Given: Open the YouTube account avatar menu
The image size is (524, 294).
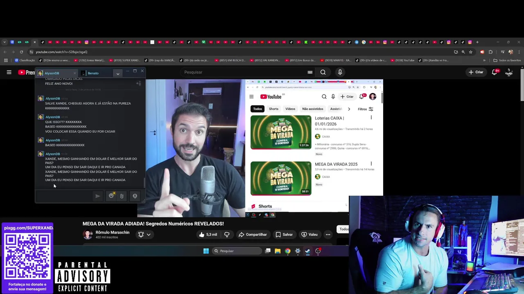Looking at the screenshot, I should click(x=509, y=72).
